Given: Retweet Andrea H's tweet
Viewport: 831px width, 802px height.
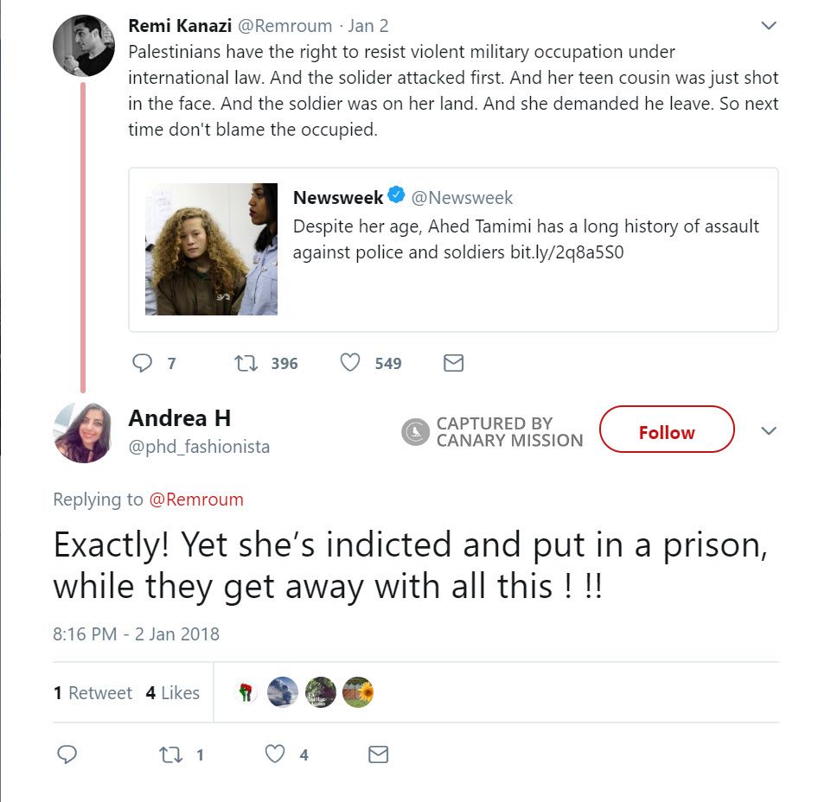Looking at the screenshot, I should [x=171, y=754].
